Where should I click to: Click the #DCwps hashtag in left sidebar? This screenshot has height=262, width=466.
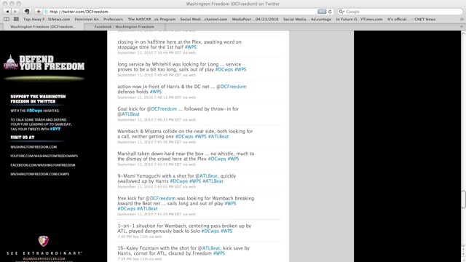coord(34,111)
